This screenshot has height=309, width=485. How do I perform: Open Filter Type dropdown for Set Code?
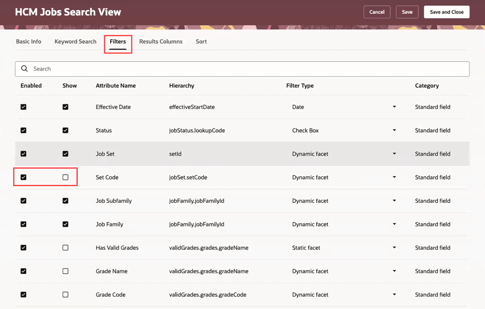click(x=394, y=177)
